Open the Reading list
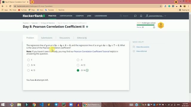Image resolution: width=191 pixels, height=107 pixels. coord(184,10)
